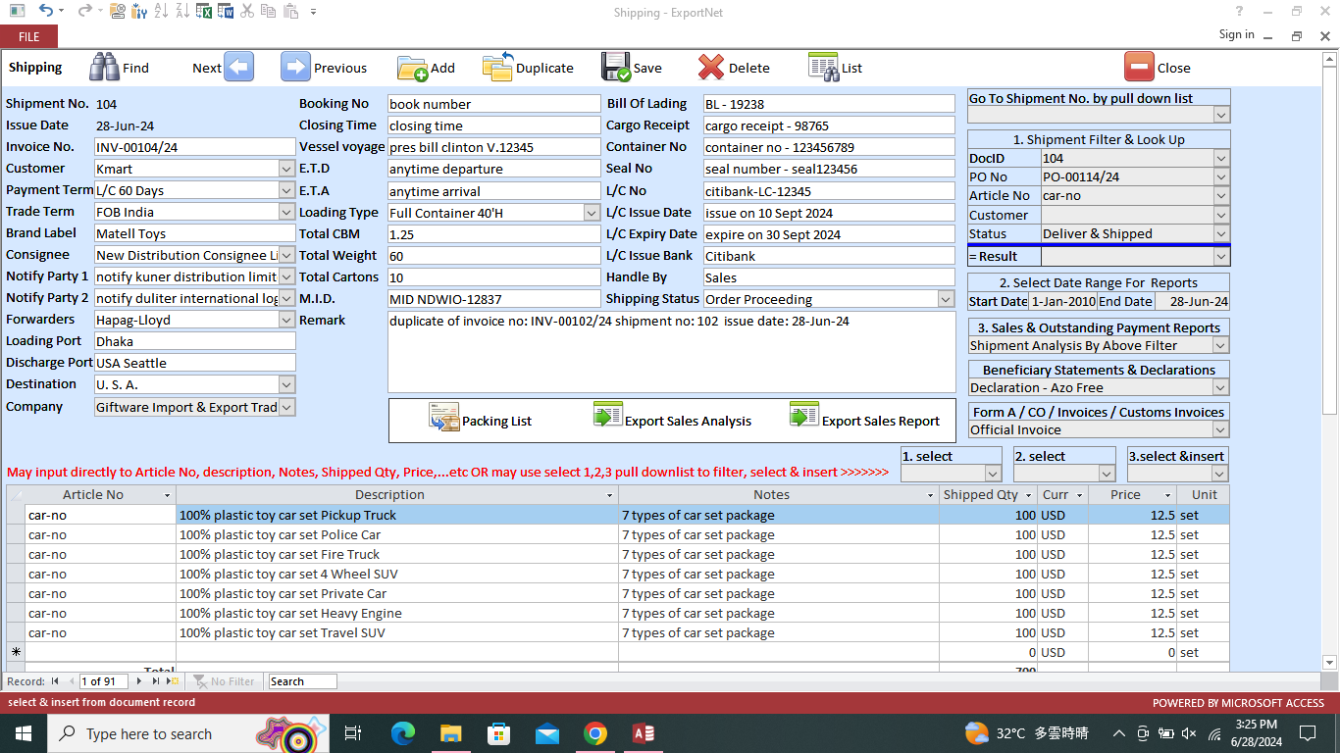This screenshot has height=753, width=1340.
Task: Go to Next record arrow icon
Action: pos(238,67)
